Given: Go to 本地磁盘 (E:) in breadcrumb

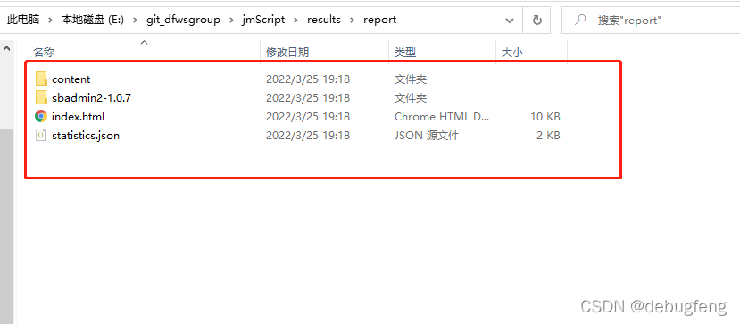Looking at the screenshot, I should [x=93, y=20].
